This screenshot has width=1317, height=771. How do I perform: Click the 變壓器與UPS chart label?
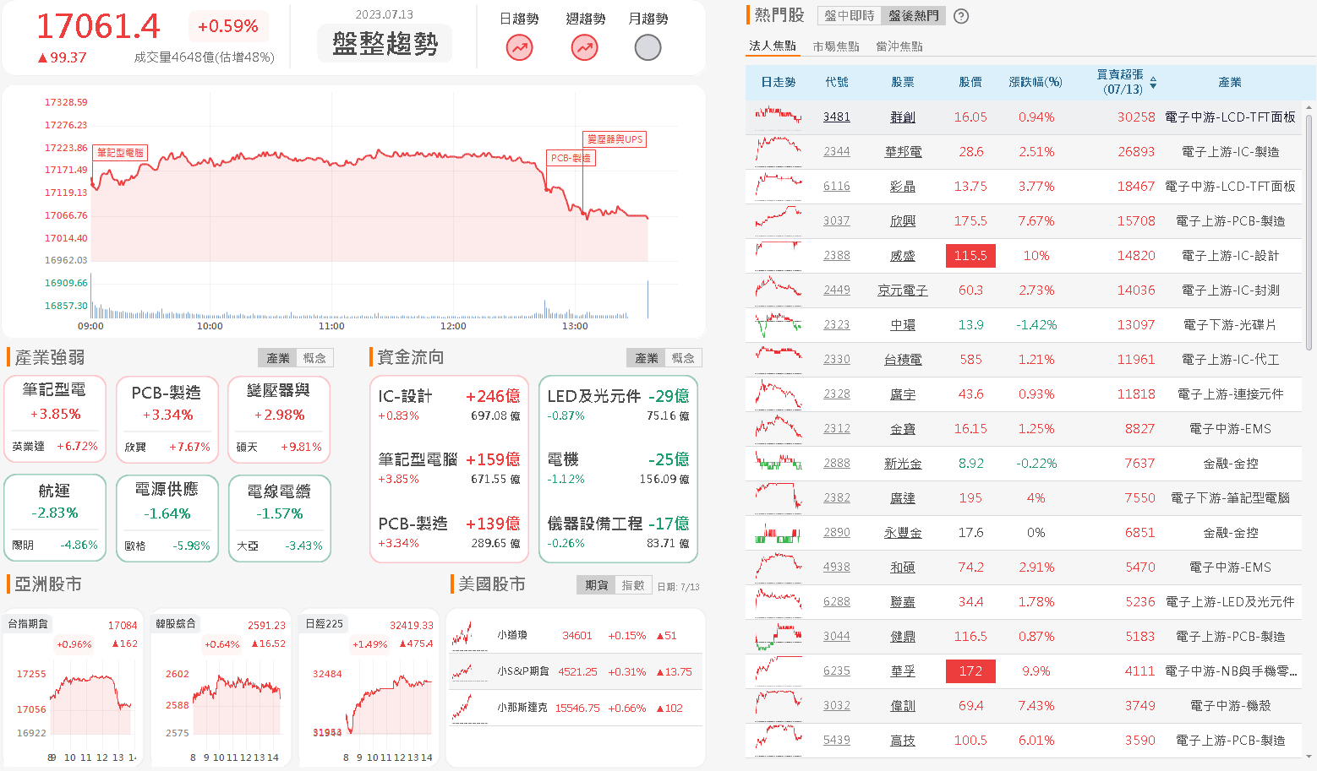(x=615, y=139)
